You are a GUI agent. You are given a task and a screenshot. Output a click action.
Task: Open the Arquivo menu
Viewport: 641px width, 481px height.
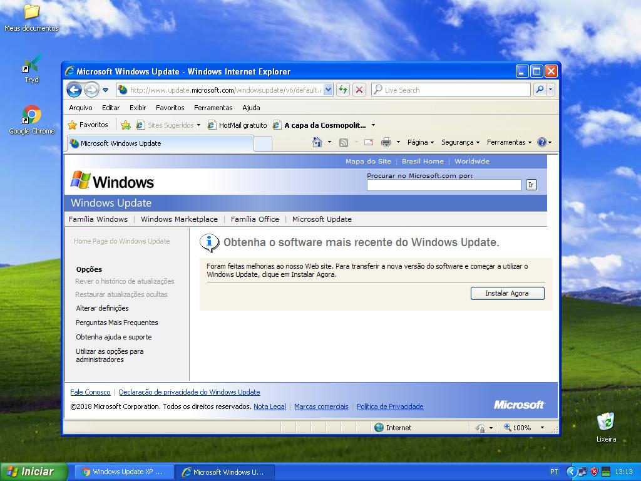[x=81, y=108]
